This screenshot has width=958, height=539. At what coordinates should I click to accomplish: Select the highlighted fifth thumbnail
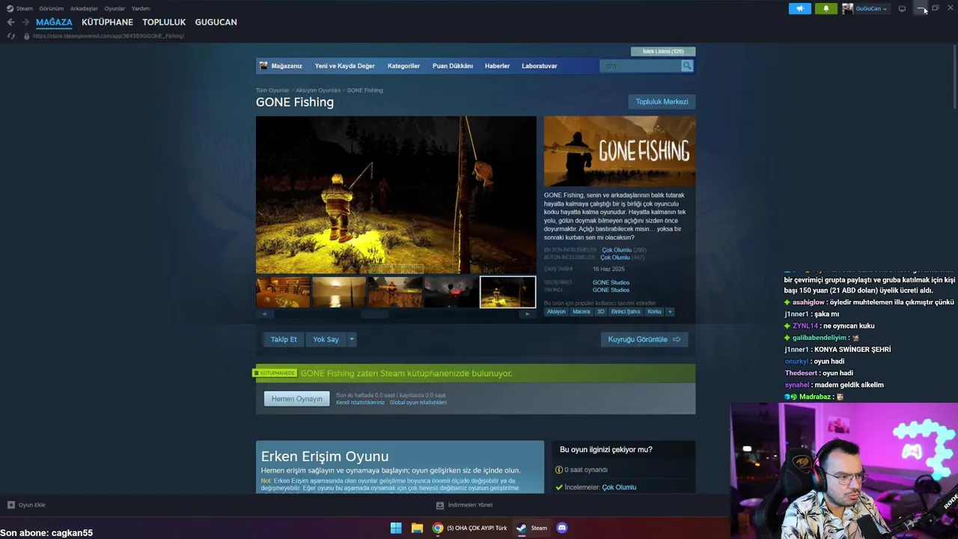coord(507,292)
